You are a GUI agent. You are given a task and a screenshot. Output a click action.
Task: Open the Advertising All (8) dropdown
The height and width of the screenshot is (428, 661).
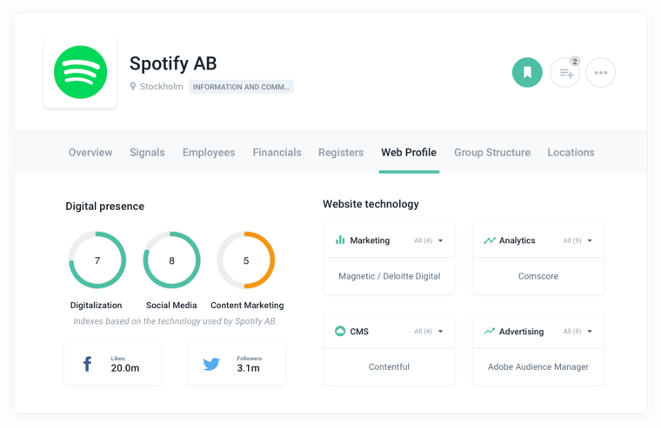point(578,332)
